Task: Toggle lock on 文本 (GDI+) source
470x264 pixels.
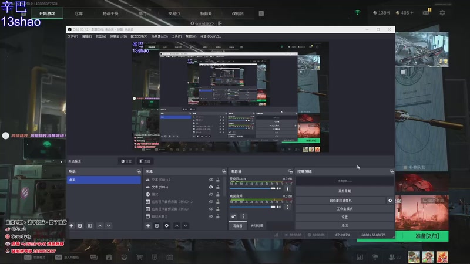Action: [218, 187]
